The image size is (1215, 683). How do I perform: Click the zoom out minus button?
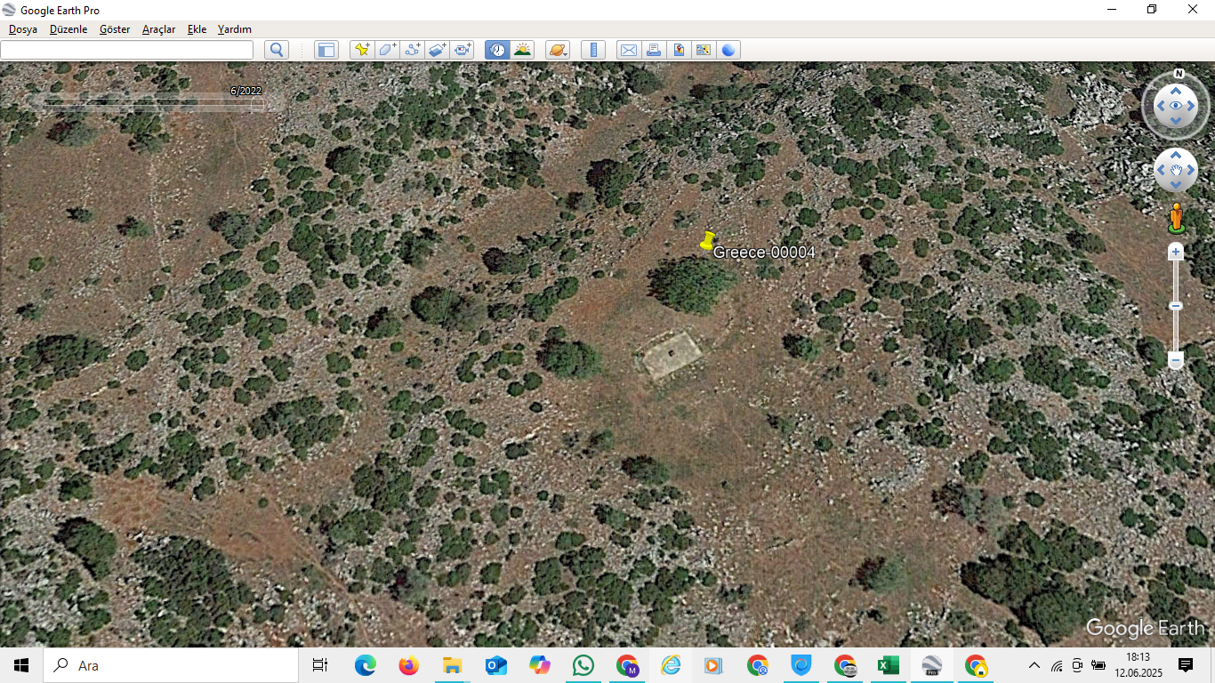tap(1176, 360)
